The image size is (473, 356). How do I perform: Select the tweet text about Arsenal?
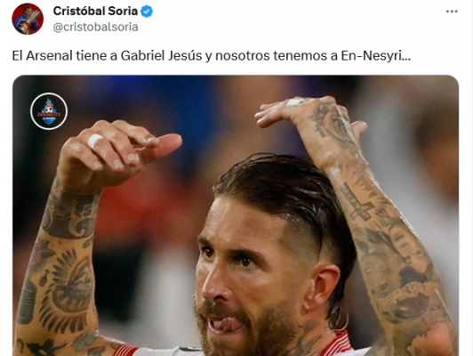tap(212, 56)
